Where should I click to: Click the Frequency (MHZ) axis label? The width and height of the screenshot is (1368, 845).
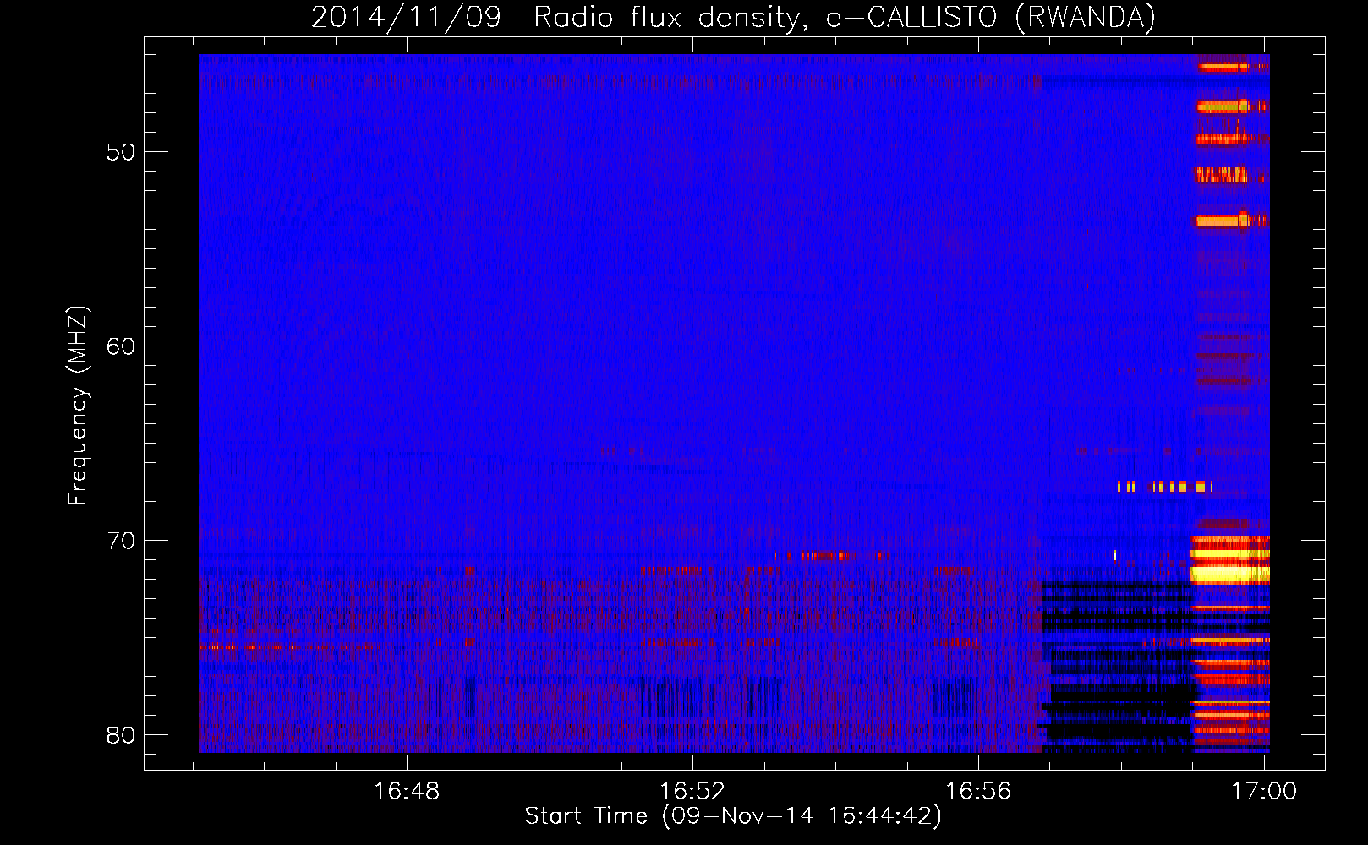78,406
